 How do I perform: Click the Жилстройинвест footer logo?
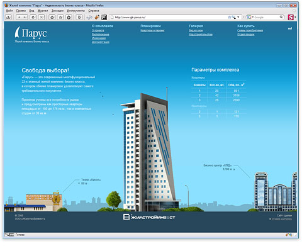coord(149,217)
